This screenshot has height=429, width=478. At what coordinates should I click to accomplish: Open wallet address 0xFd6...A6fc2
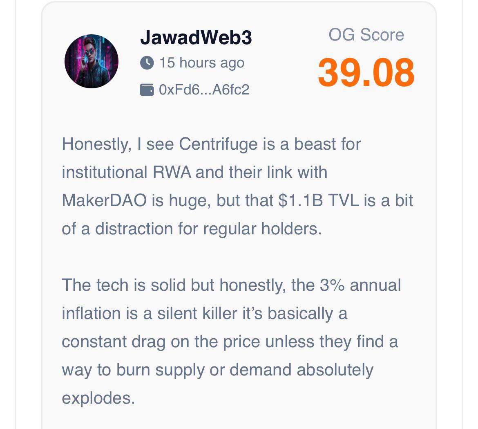point(204,90)
